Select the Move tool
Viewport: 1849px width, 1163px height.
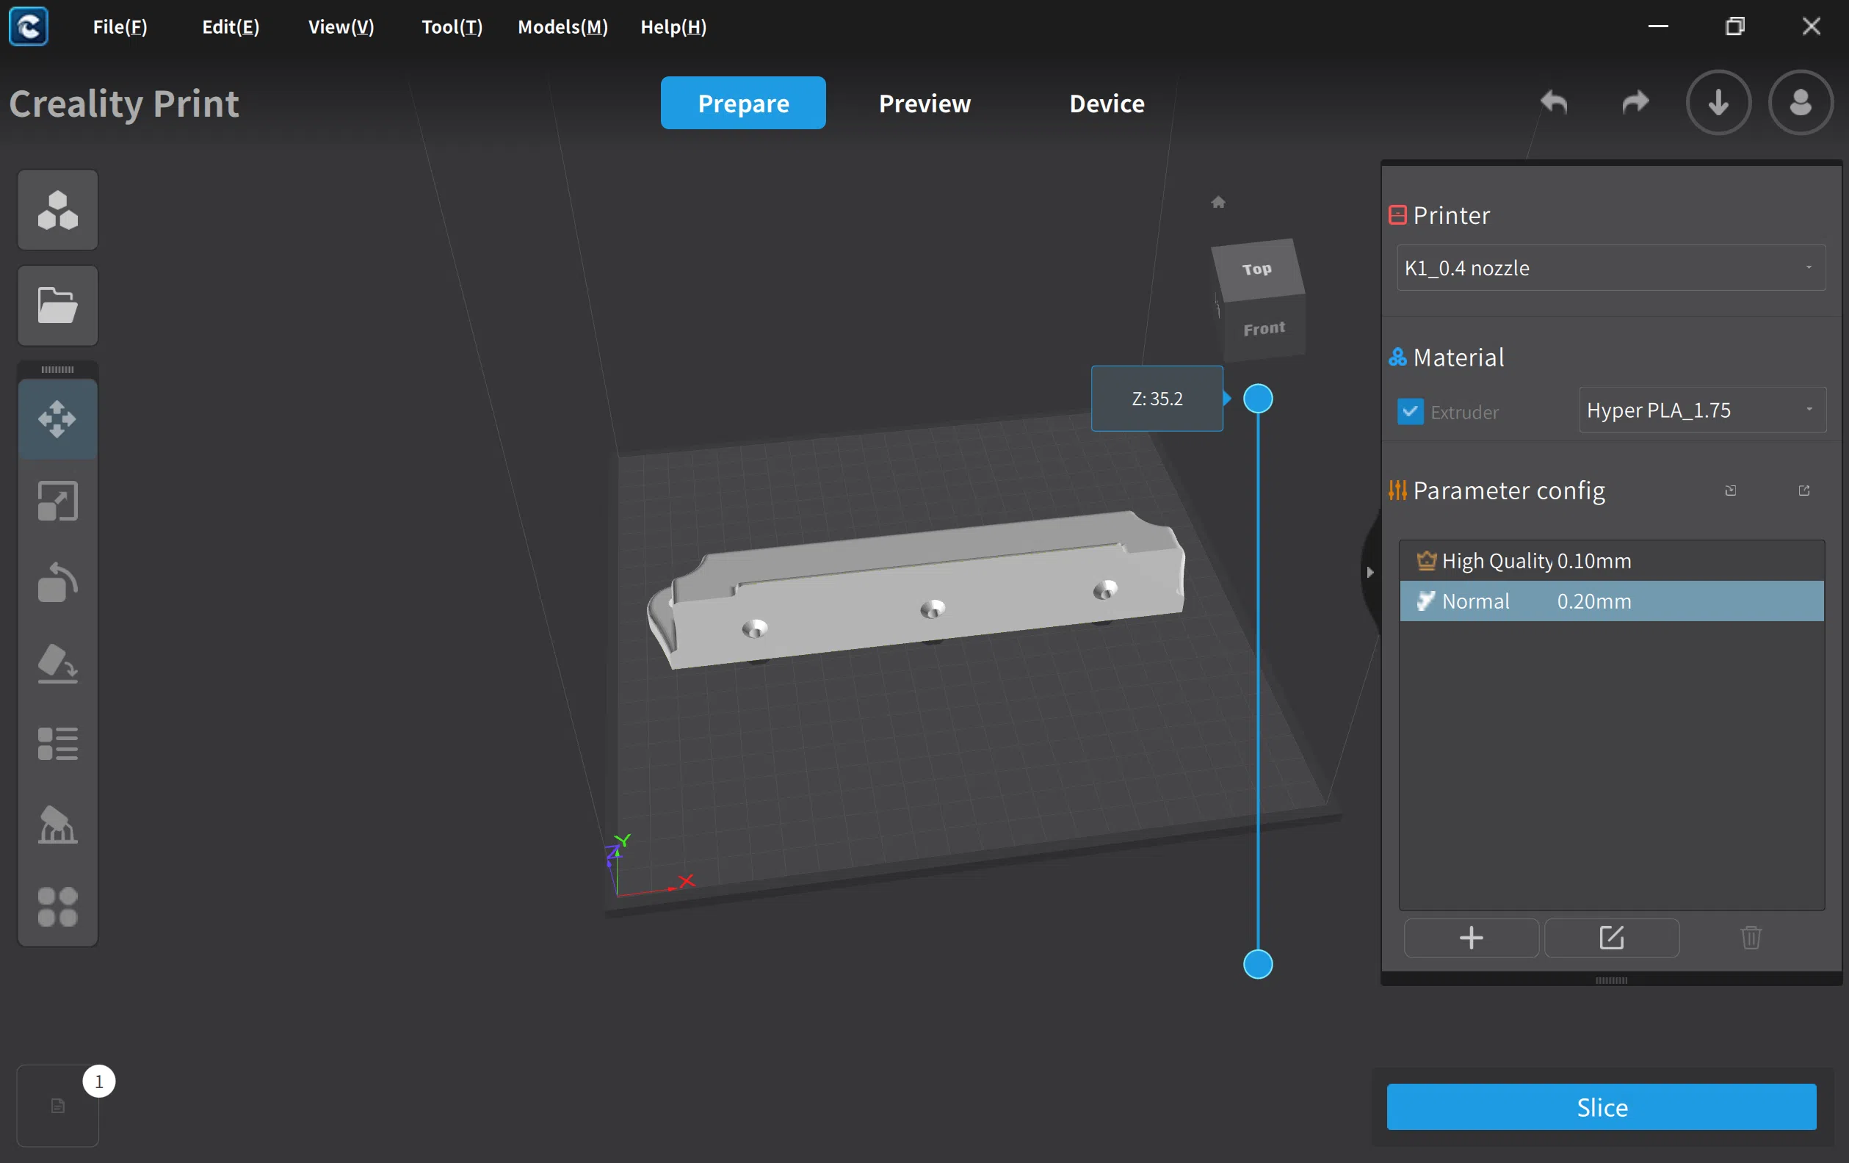tap(57, 419)
